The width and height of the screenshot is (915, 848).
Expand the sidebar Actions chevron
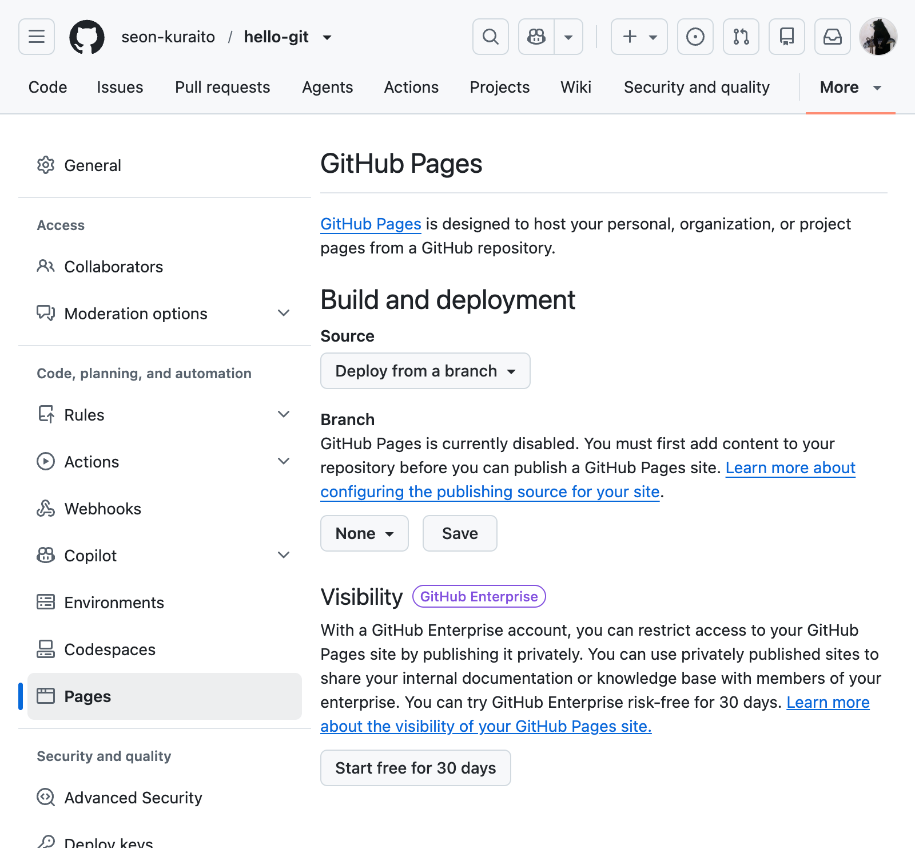point(284,462)
